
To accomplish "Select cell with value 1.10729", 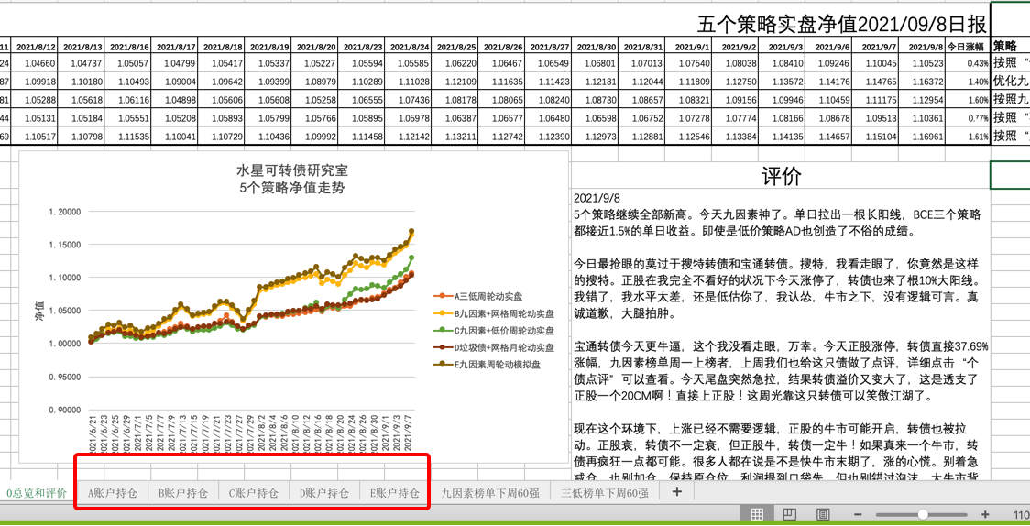I will (222, 136).
